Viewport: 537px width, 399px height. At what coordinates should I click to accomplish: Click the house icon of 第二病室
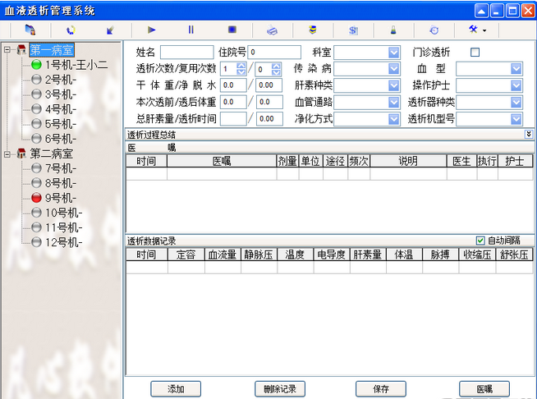tap(21, 154)
